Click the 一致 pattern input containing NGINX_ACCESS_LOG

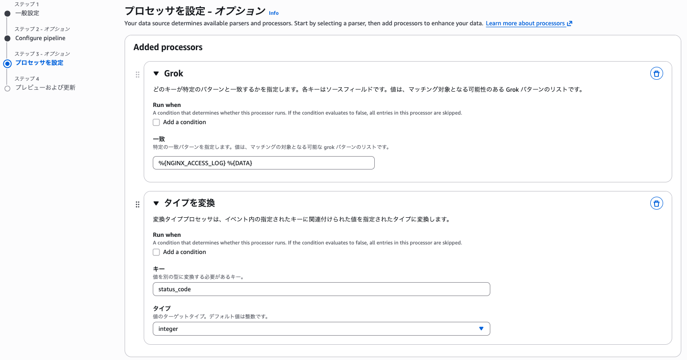[264, 163]
